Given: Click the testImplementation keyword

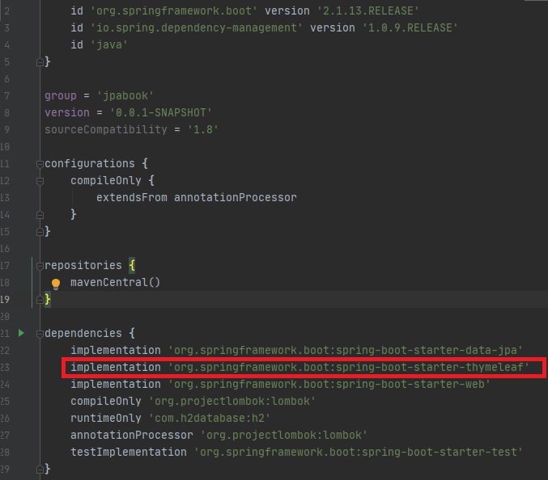Looking at the screenshot, I should tap(129, 452).
